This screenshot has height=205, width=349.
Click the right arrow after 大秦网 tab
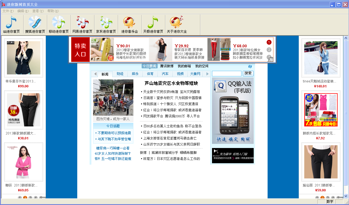[x=207, y=74]
